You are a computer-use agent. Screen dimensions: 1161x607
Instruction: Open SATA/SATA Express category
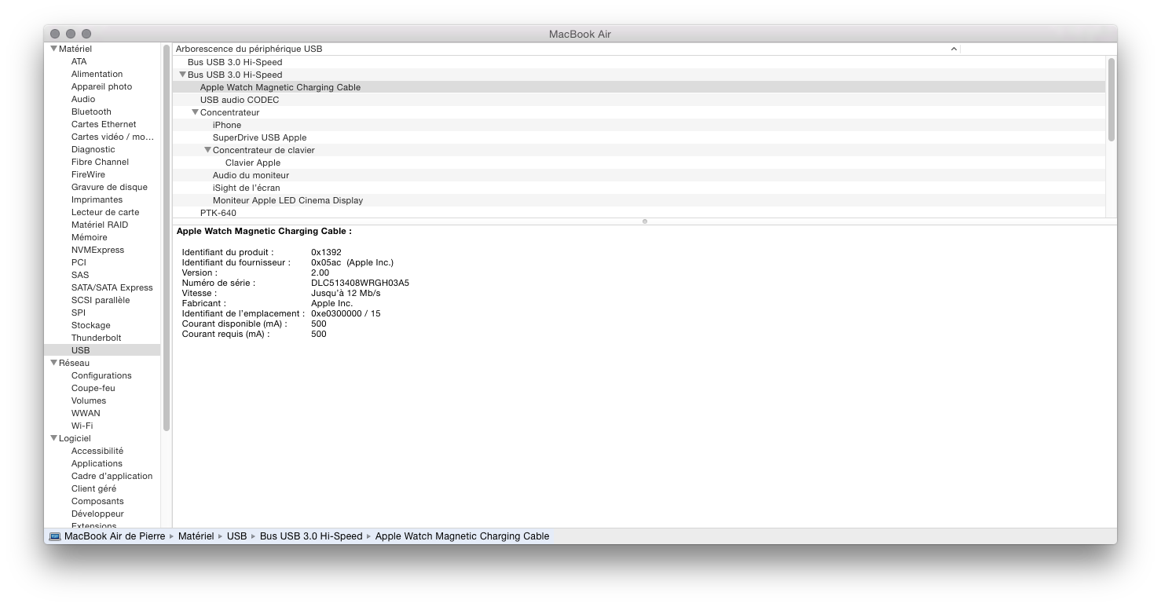pos(112,287)
